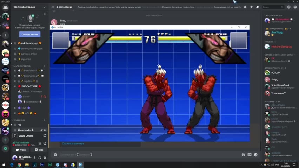Image resolution: width=299 pixels, height=168 pixels.
Task: Click the explore servers compass icon
Action: (x=5, y=148)
